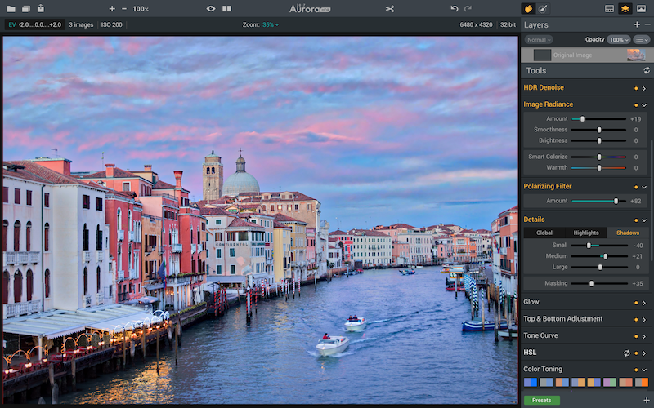Click the EV bracket info label
This screenshot has width=654, height=408.
pos(34,25)
